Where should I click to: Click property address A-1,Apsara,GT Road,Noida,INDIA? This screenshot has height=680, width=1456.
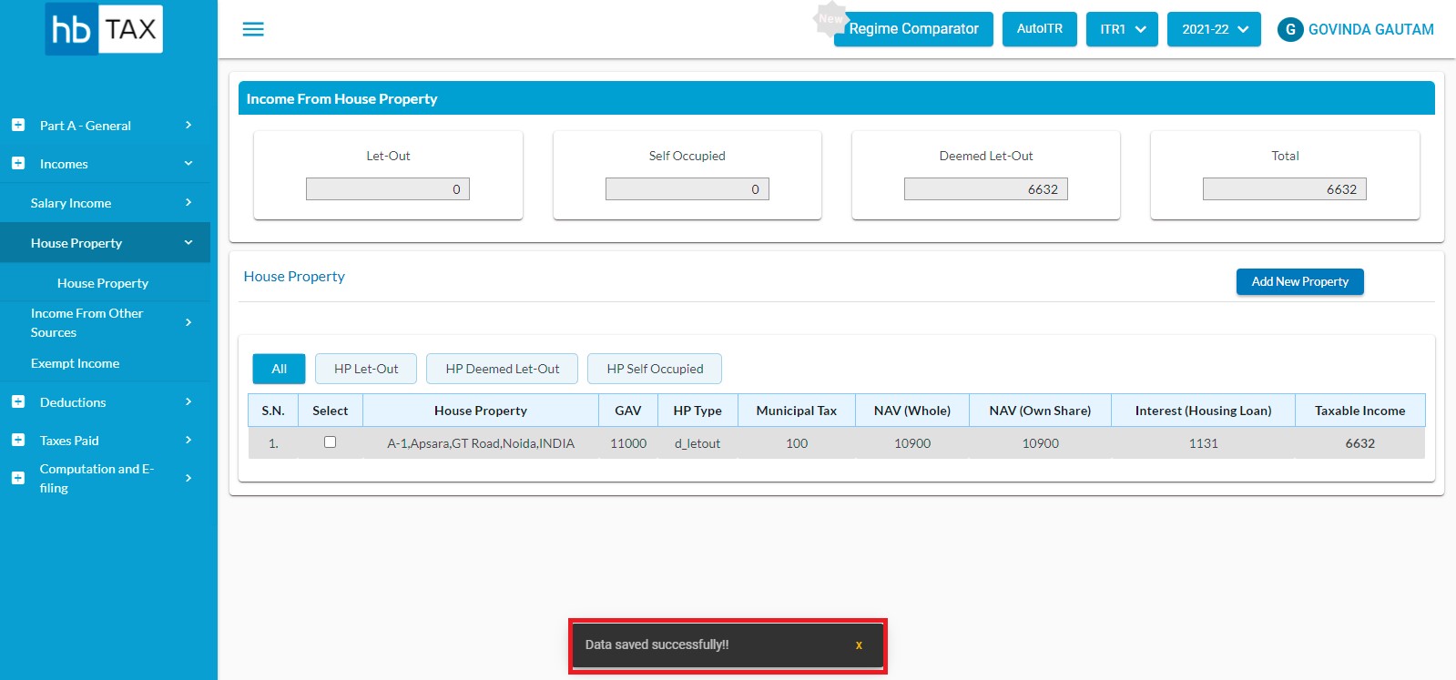481,443
